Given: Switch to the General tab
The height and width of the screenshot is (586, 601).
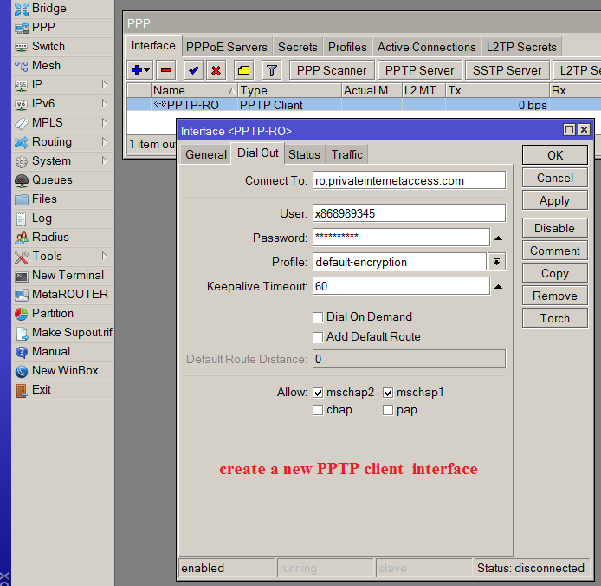Looking at the screenshot, I should point(206,154).
